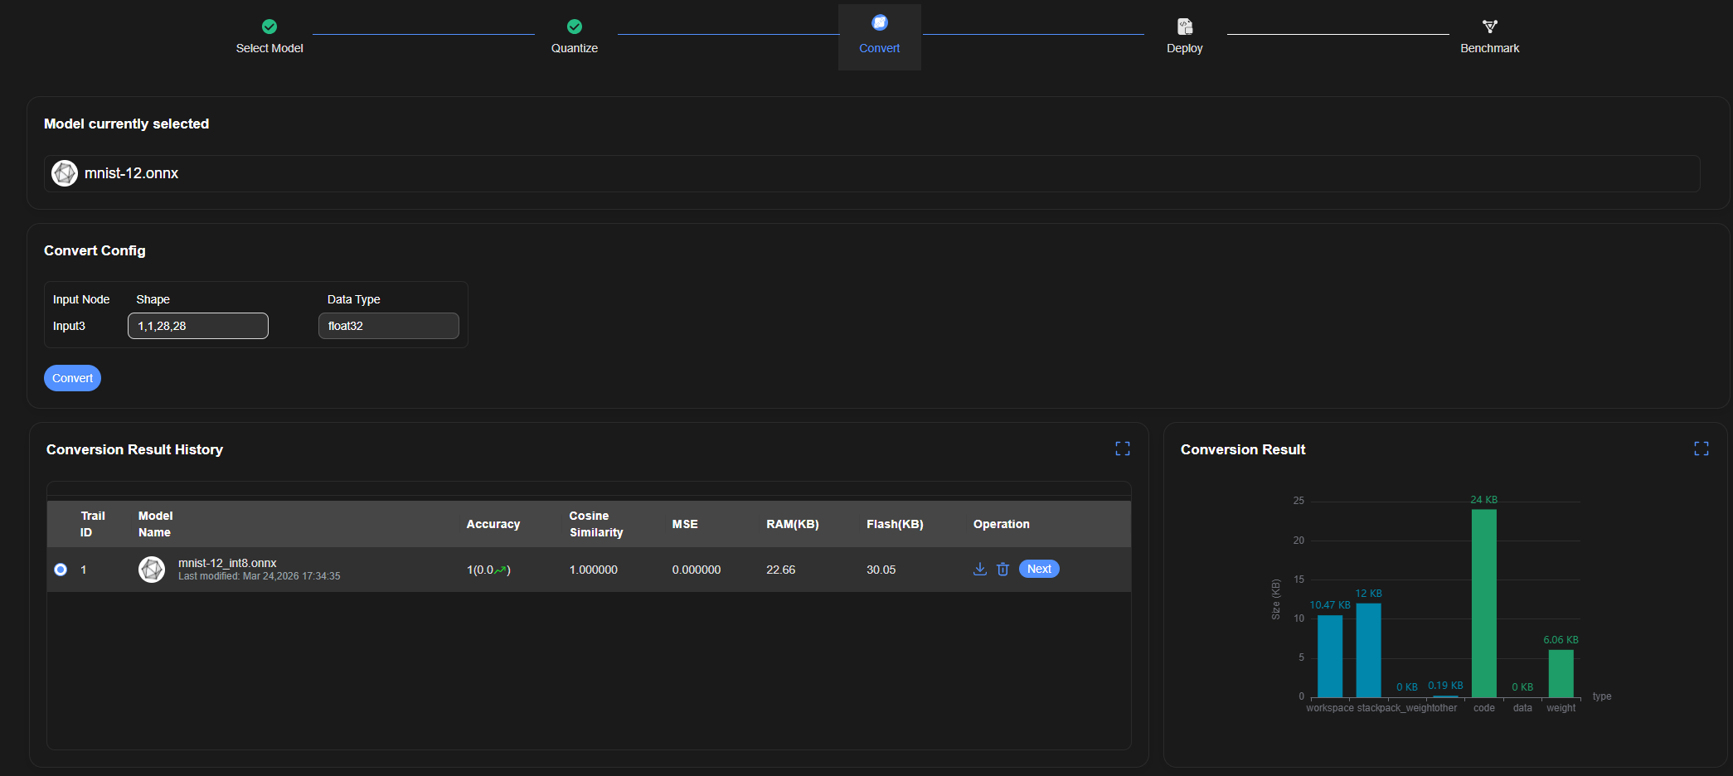Select the Trail ID 1 radio button

pos(61,570)
